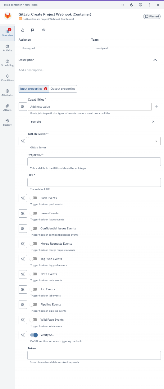Click the orange container icon in subtitle
164x389 pixels.
point(21,19)
